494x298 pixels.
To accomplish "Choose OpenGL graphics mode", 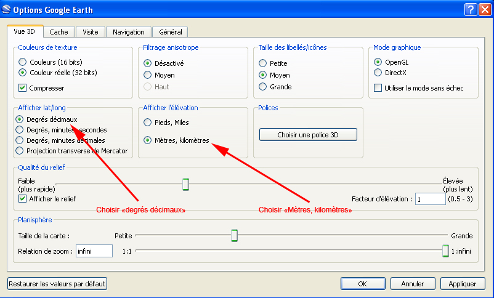I will (x=378, y=62).
